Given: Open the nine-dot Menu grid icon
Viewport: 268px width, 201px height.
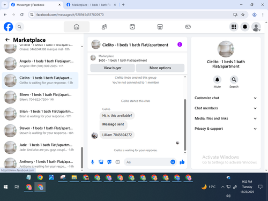Looking at the screenshot, I should point(234,27).
